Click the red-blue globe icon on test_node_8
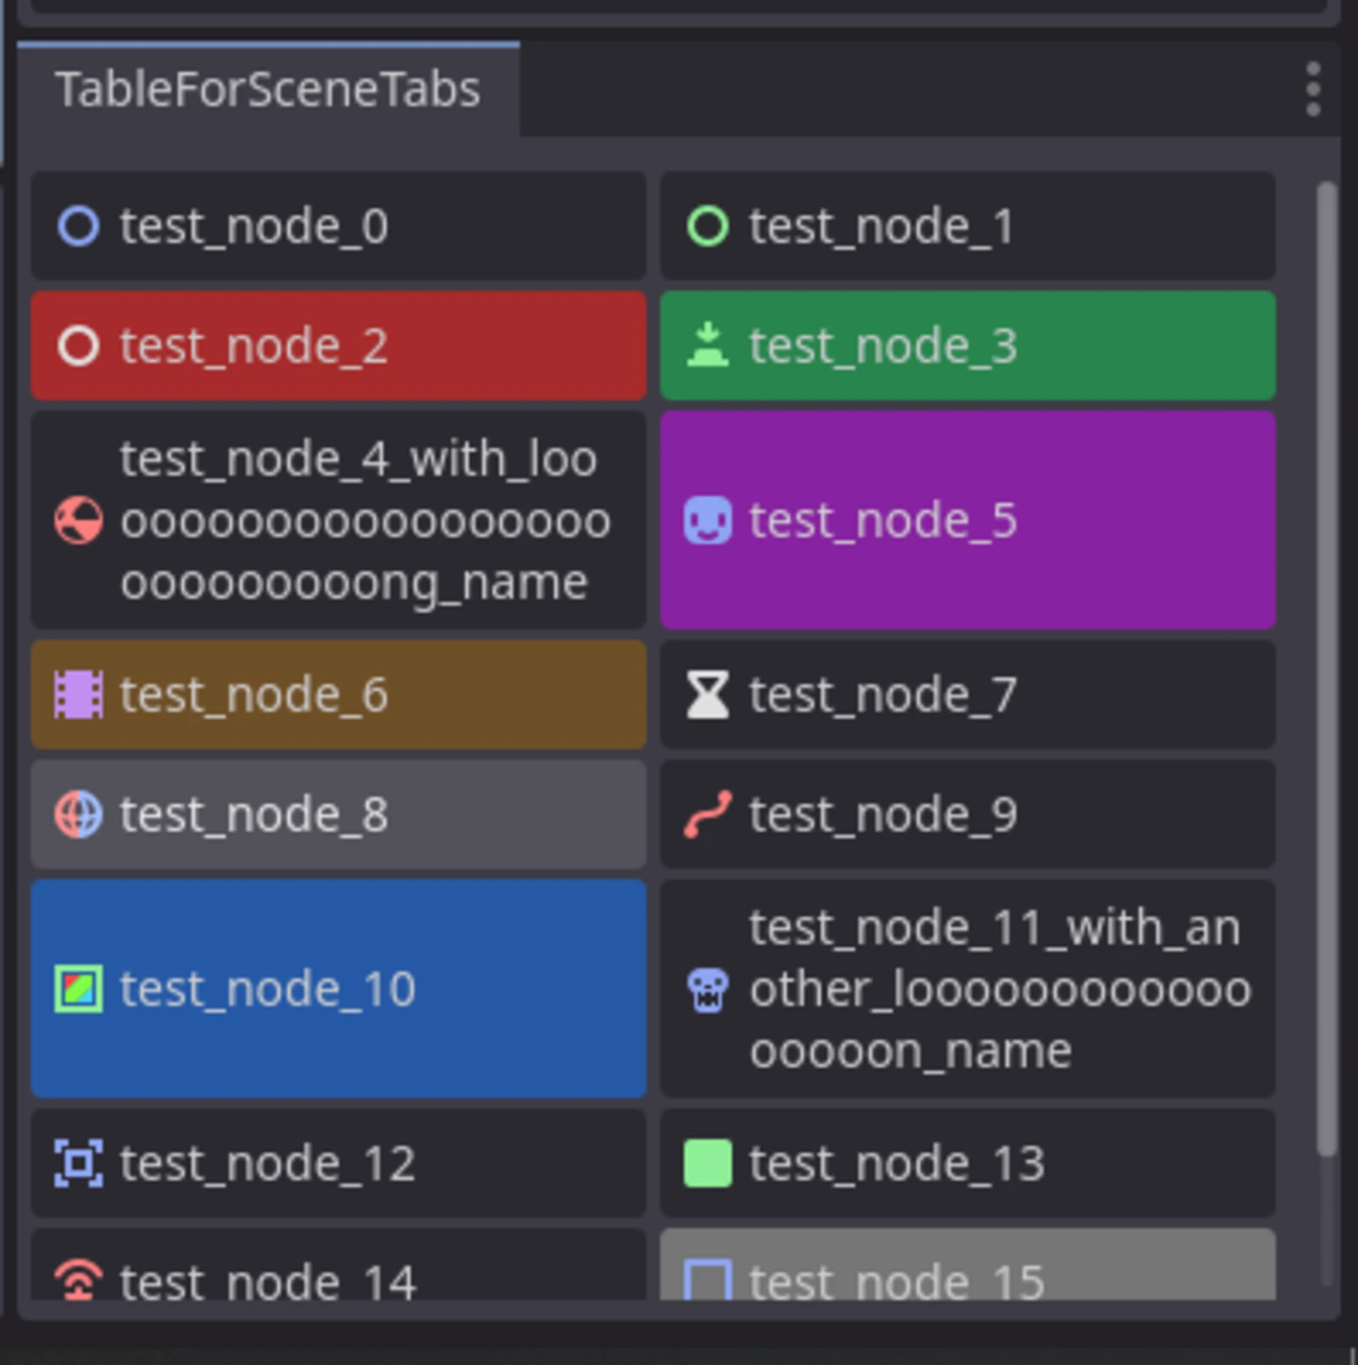Image resolution: width=1358 pixels, height=1365 pixels. click(79, 814)
